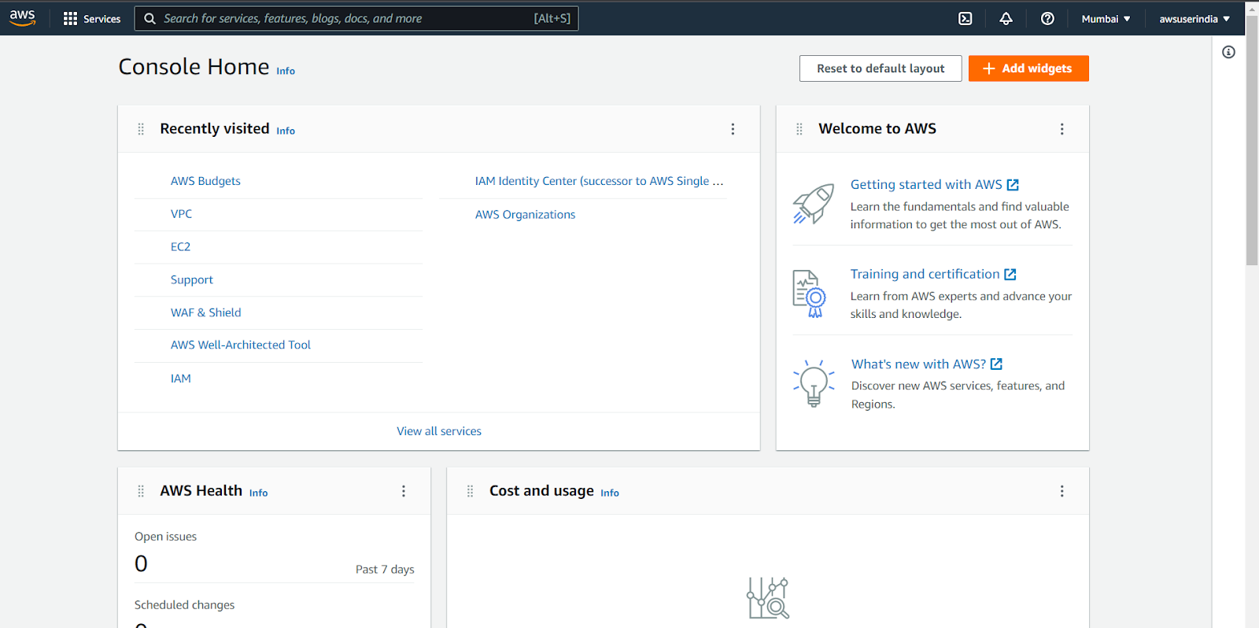Click the lightbulb What's new icon
The image size is (1259, 628).
coord(814,383)
